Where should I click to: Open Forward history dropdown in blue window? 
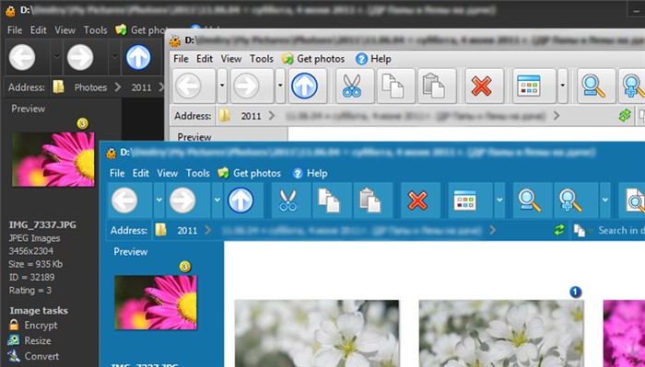[x=217, y=201]
